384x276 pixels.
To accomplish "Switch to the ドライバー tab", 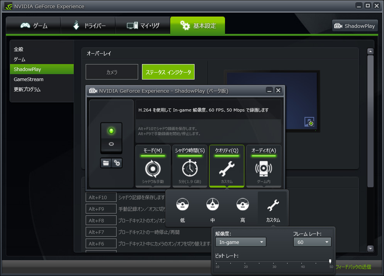I will [88, 26].
